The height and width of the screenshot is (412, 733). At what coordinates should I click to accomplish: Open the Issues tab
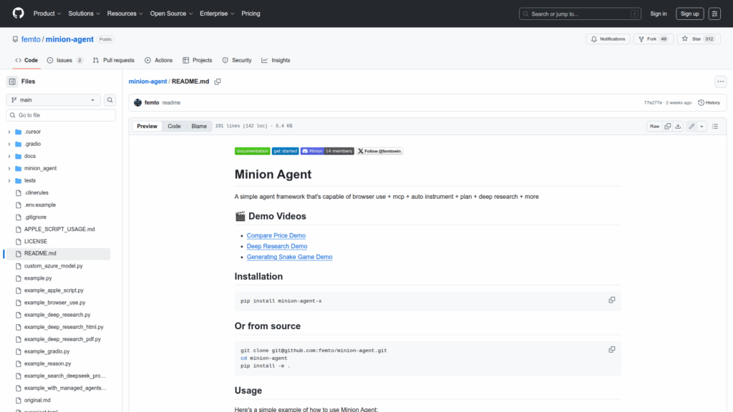pos(64,60)
